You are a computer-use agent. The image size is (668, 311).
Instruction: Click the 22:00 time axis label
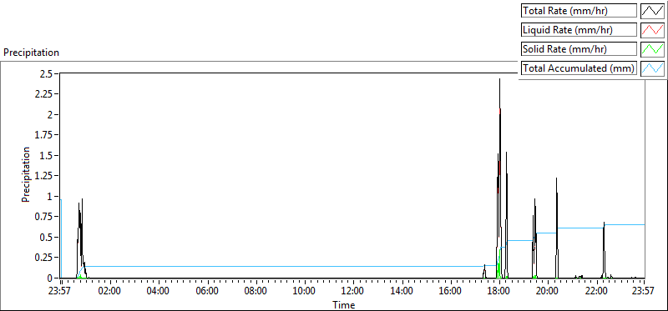tap(596, 292)
